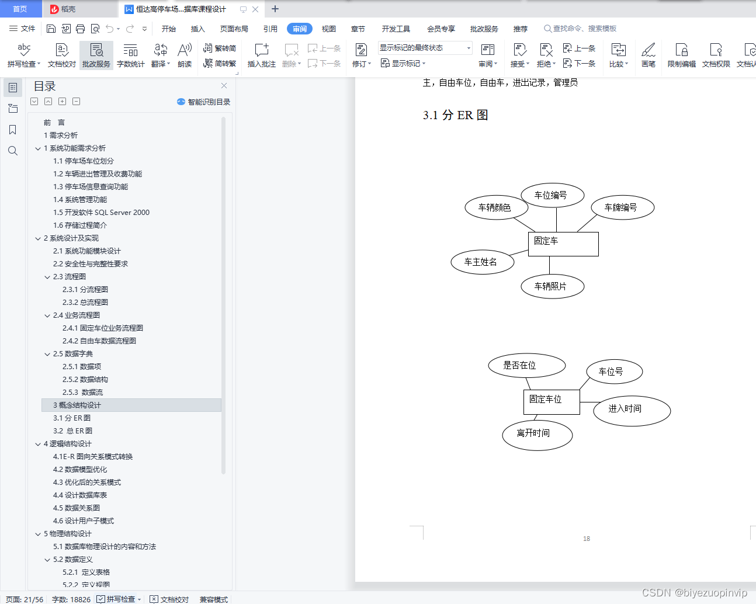Screen dimensions: 756x604
Task: Collapse the 2.5 数据字典 node
Action: pos(47,354)
